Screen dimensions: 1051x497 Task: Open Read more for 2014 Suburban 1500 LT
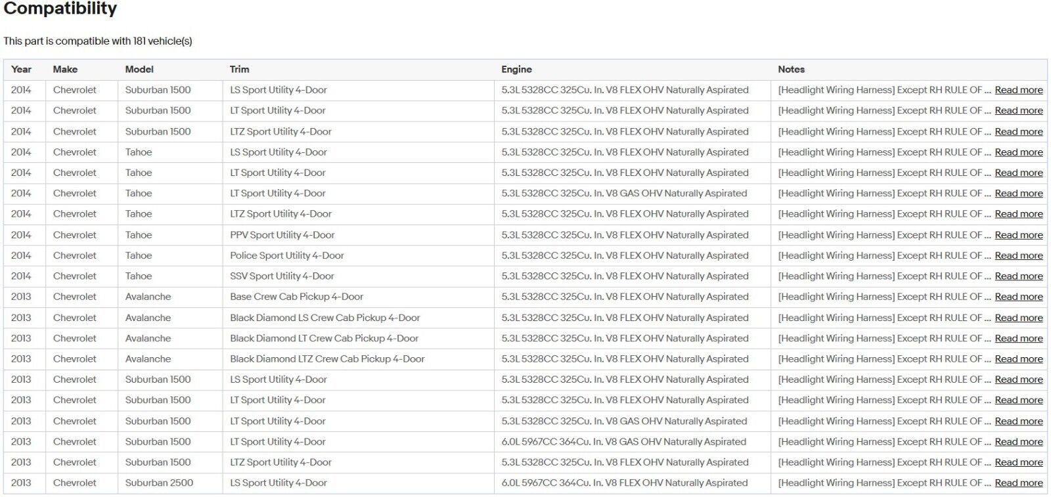click(x=1018, y=110)
